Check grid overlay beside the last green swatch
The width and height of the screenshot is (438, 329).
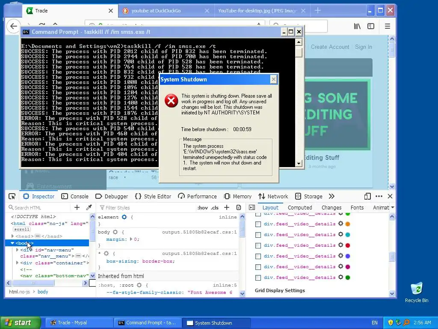(x=258, y=278)
